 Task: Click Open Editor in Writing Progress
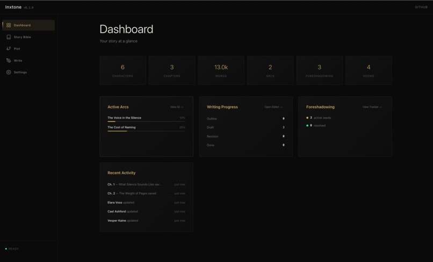click(273, 107)
